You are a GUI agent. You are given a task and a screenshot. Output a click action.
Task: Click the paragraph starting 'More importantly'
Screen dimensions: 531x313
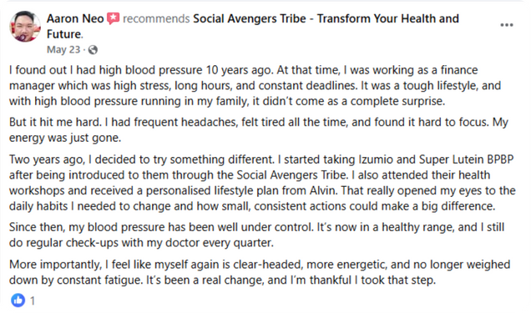(260, 272)
